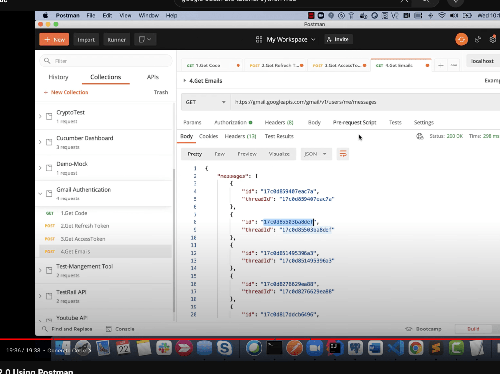The width and height of the screenshot is (500, 374).
Task: Open Skype from the Dock
Action: 224,348
